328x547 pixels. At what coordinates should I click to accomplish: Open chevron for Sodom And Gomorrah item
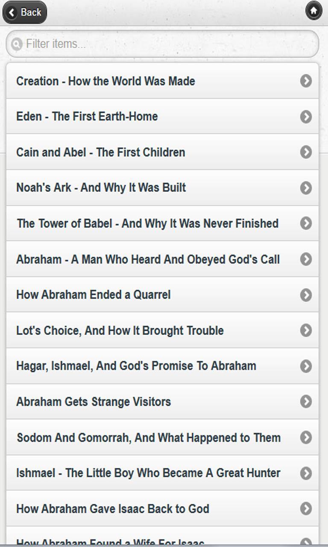(306, 437)
